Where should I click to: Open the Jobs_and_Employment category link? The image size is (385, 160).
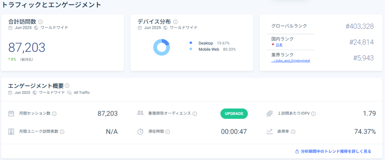click(x=291, y=61)
